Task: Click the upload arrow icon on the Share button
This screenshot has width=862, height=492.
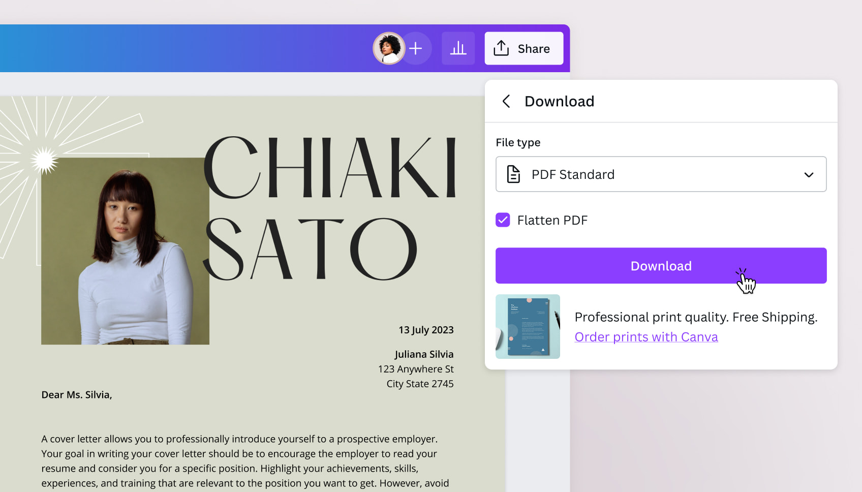Action: click(x=501, y=48)
